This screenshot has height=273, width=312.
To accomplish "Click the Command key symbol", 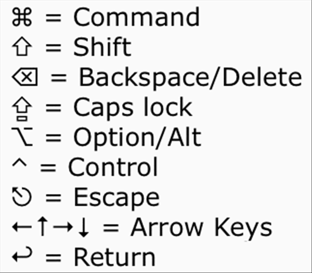I will (x=22, y=17).
